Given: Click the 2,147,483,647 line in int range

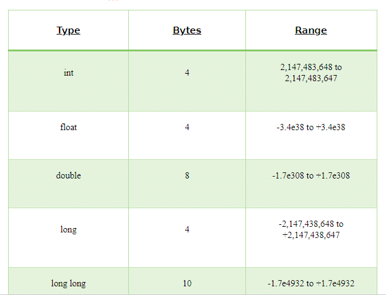Looking at the screenshot, I should coord(311,78).
